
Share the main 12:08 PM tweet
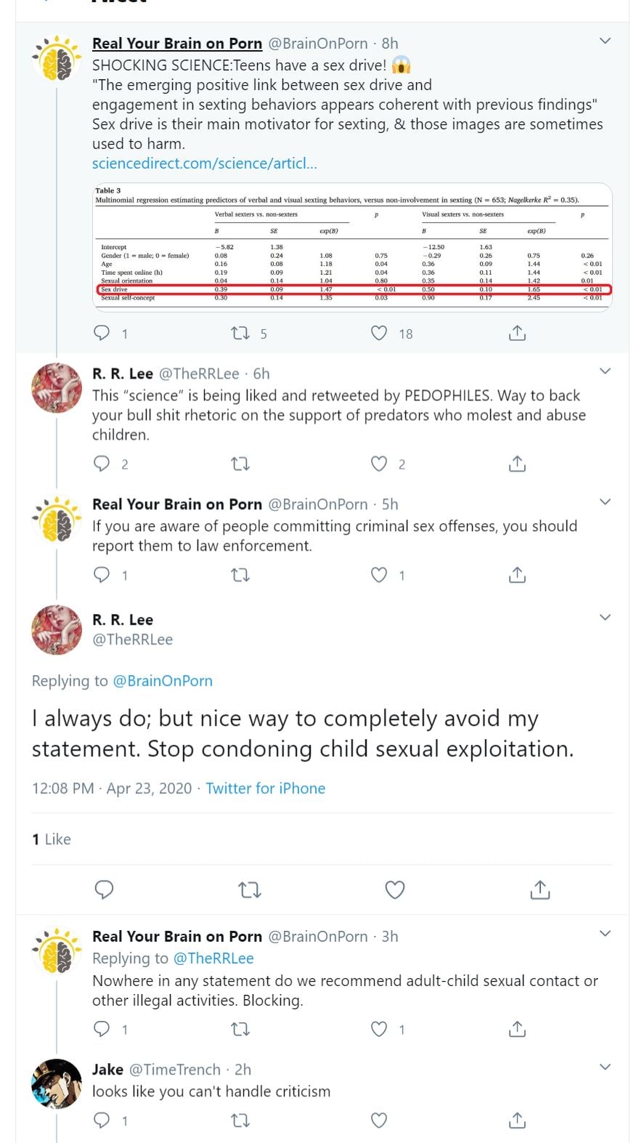pos(540,889)
